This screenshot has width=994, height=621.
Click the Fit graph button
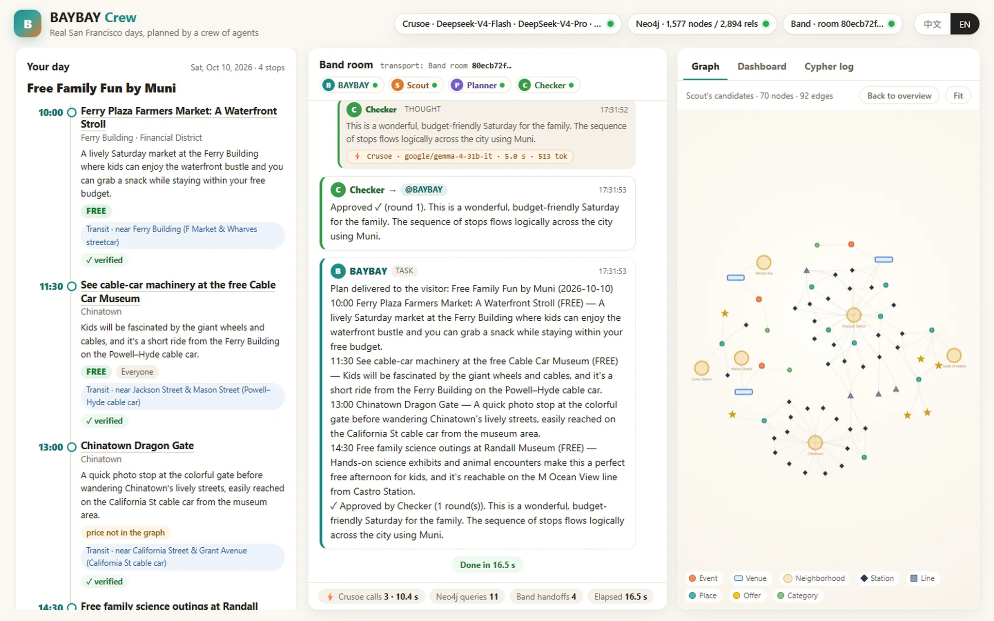coord(958,96)
